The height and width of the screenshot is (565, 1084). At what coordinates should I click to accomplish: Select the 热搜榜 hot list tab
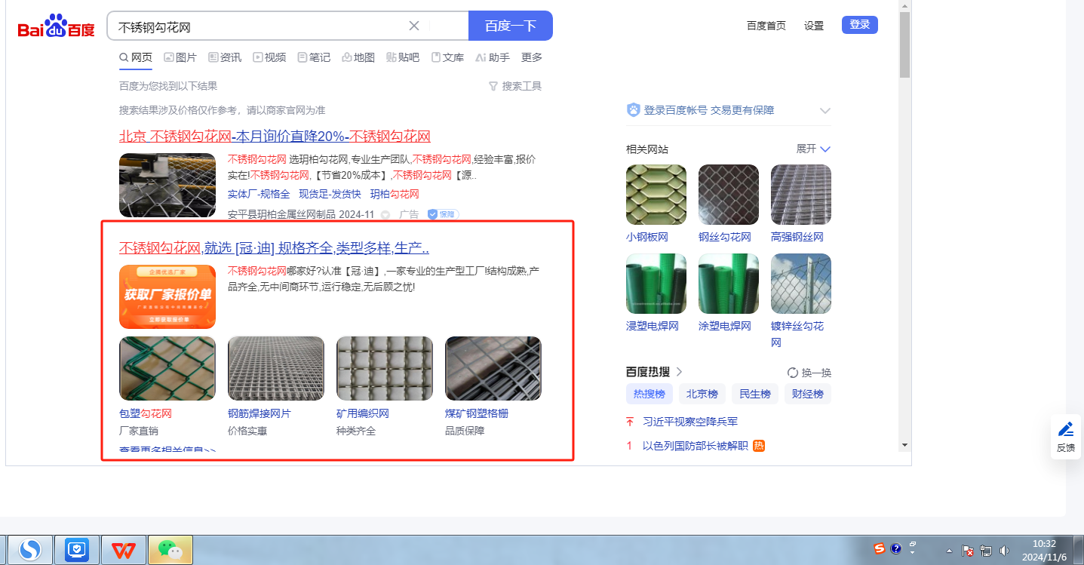649,394
